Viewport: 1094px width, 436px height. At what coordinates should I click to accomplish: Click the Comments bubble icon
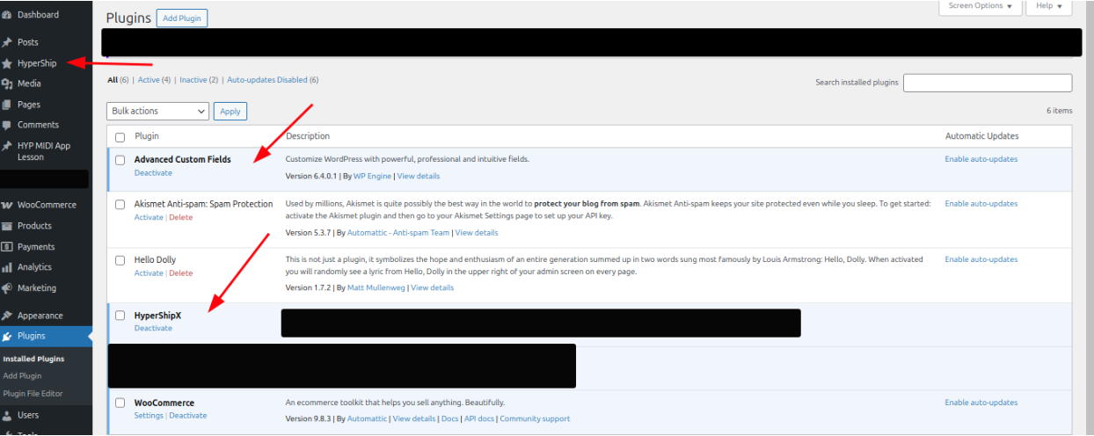(x=7, y=125)
